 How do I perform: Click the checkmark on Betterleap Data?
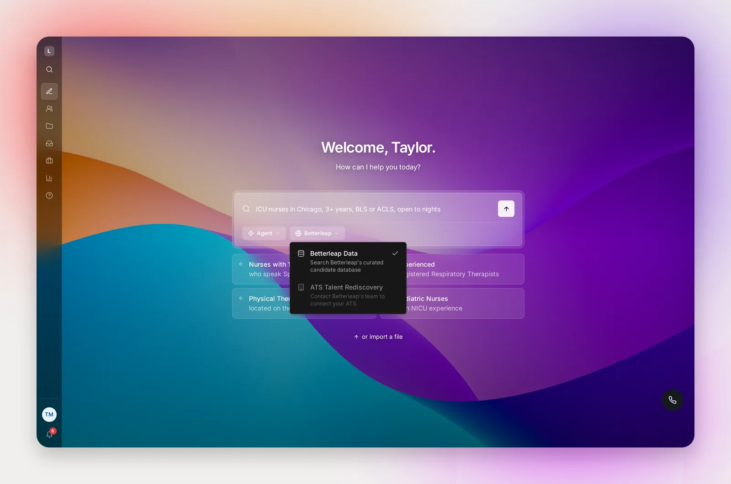395,253
